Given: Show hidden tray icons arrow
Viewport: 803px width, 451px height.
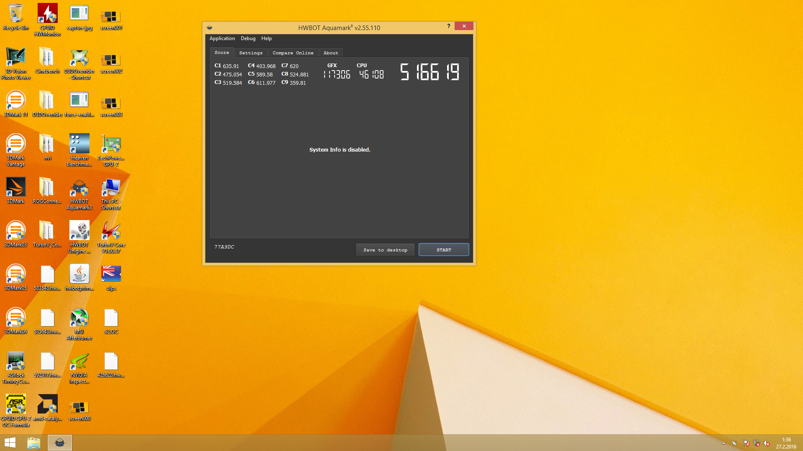Looking at the screenshot, I should [x=724, y=443].
